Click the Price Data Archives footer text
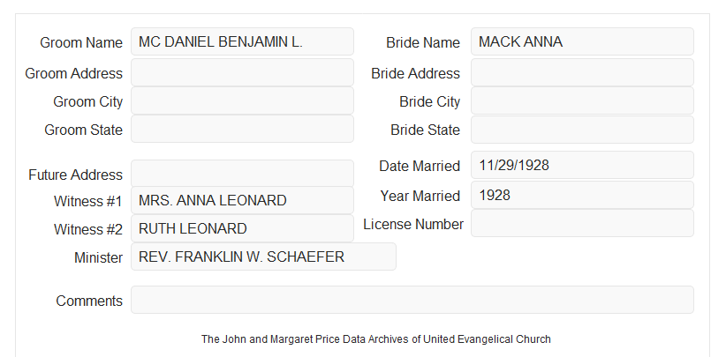Image resolution: width=711 pixels, height=357 pixels. coord(376,339)
